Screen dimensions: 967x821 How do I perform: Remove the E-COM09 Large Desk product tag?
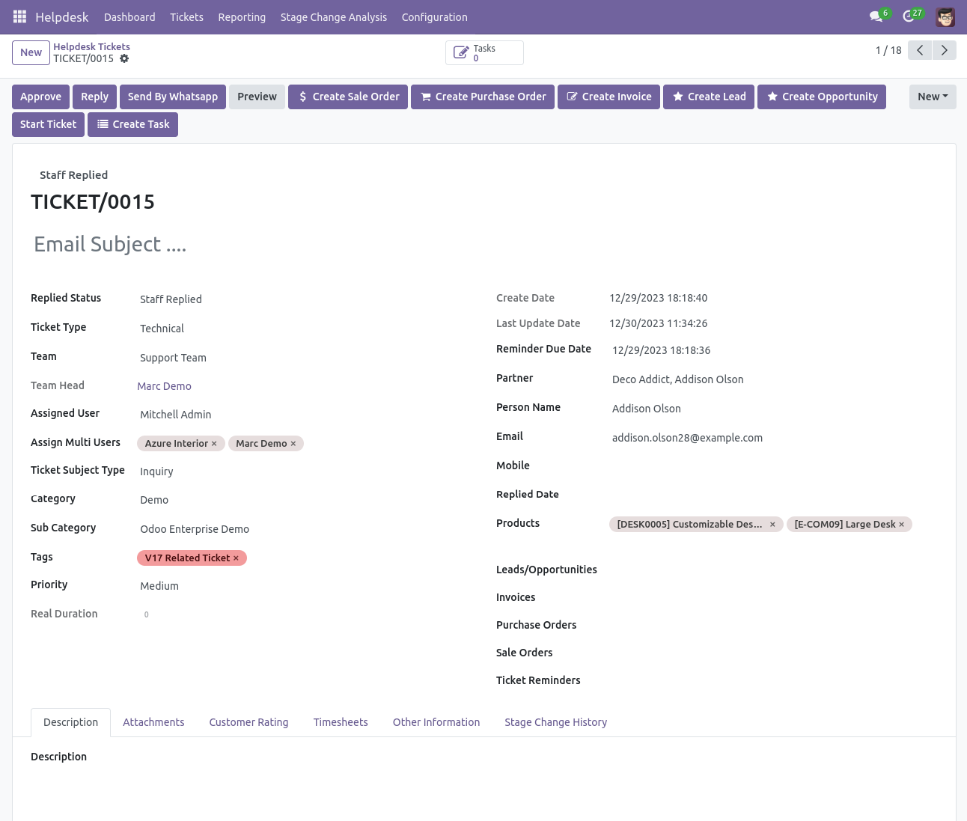[902, 525]
